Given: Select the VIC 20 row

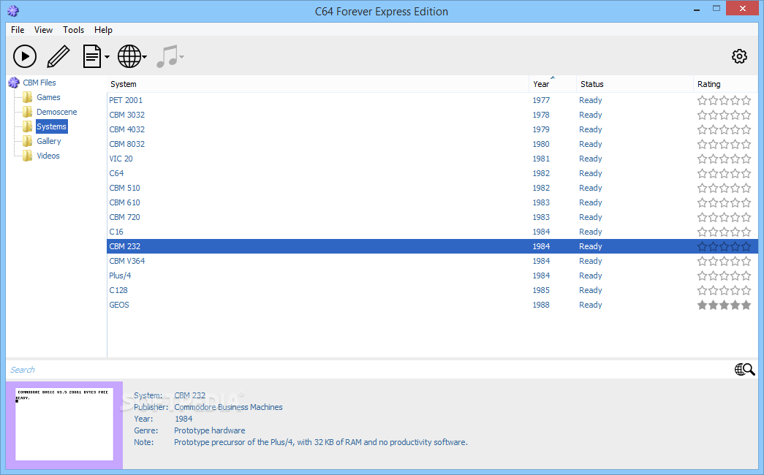Looking at the screenshot, I should pyautogui.click(x=432, y=159).
